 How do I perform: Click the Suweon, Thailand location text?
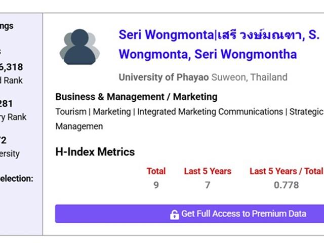click(250, 77)
